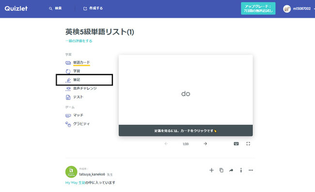Screen dimensions: 315x192
Task: Open the My Way 生徒 class link
Action: coord(75,183)
